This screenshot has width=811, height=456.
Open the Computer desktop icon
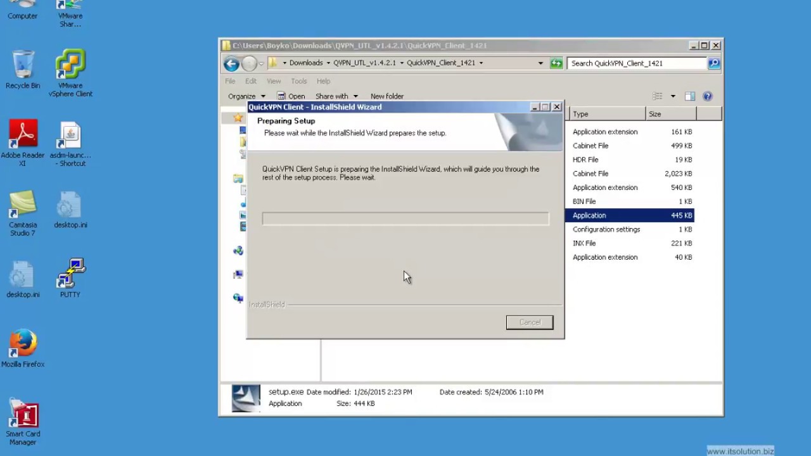coord(23,9)
